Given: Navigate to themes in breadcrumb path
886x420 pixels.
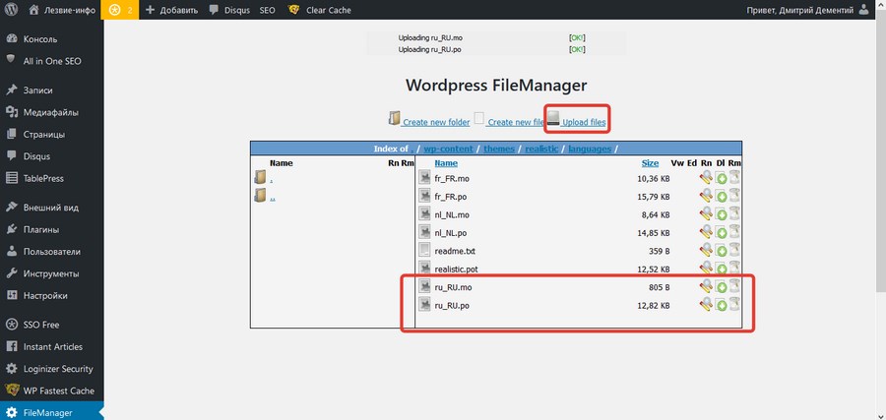Looking at the screenshot, I should click(x=499, y=149).
